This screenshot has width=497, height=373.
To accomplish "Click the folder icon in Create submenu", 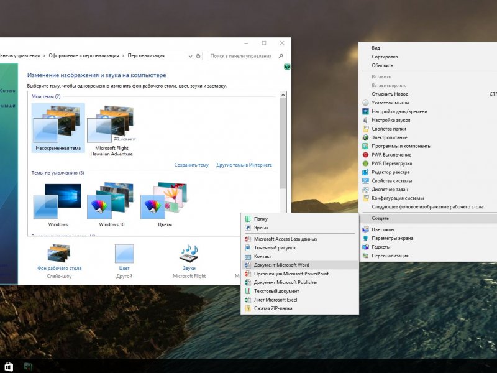I will 248,219.
